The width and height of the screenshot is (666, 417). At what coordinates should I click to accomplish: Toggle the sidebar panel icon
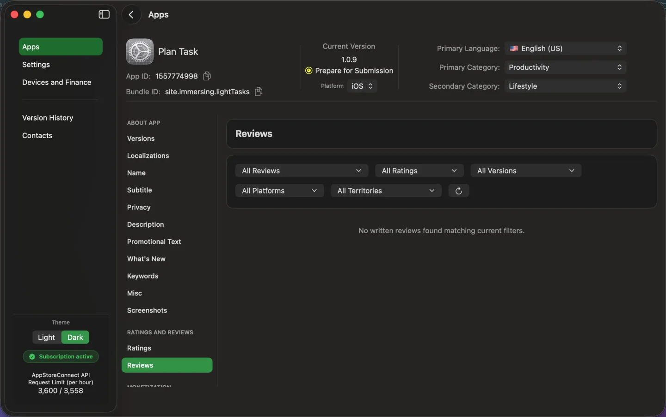pyautogui.click(x=104, y=15)
